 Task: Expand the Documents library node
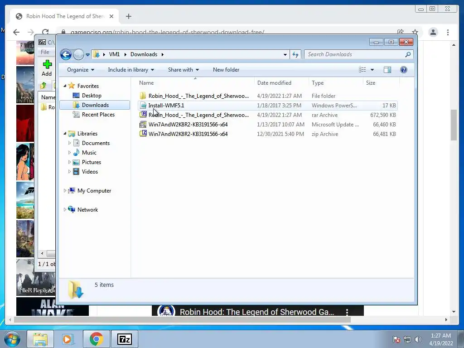click(x=69, y=143)
